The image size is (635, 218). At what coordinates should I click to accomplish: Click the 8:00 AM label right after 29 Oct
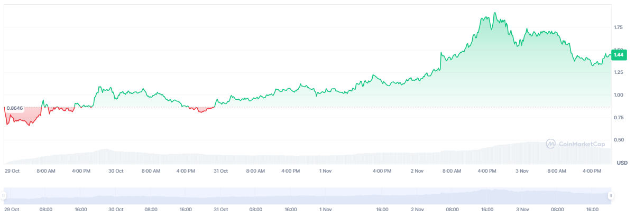[x=46, y=171]
